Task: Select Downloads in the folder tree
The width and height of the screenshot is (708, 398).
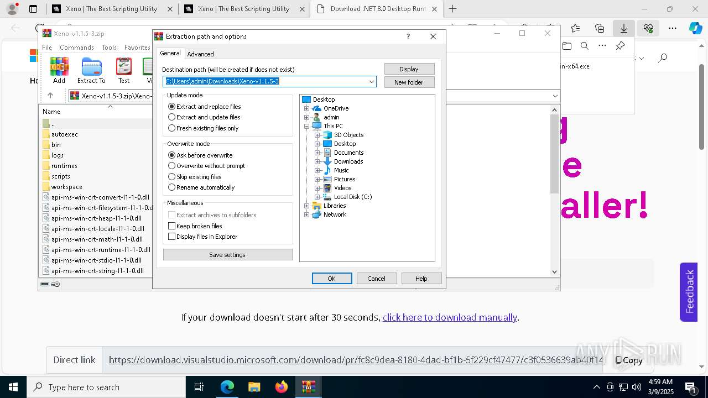Action: pos(348,161)
